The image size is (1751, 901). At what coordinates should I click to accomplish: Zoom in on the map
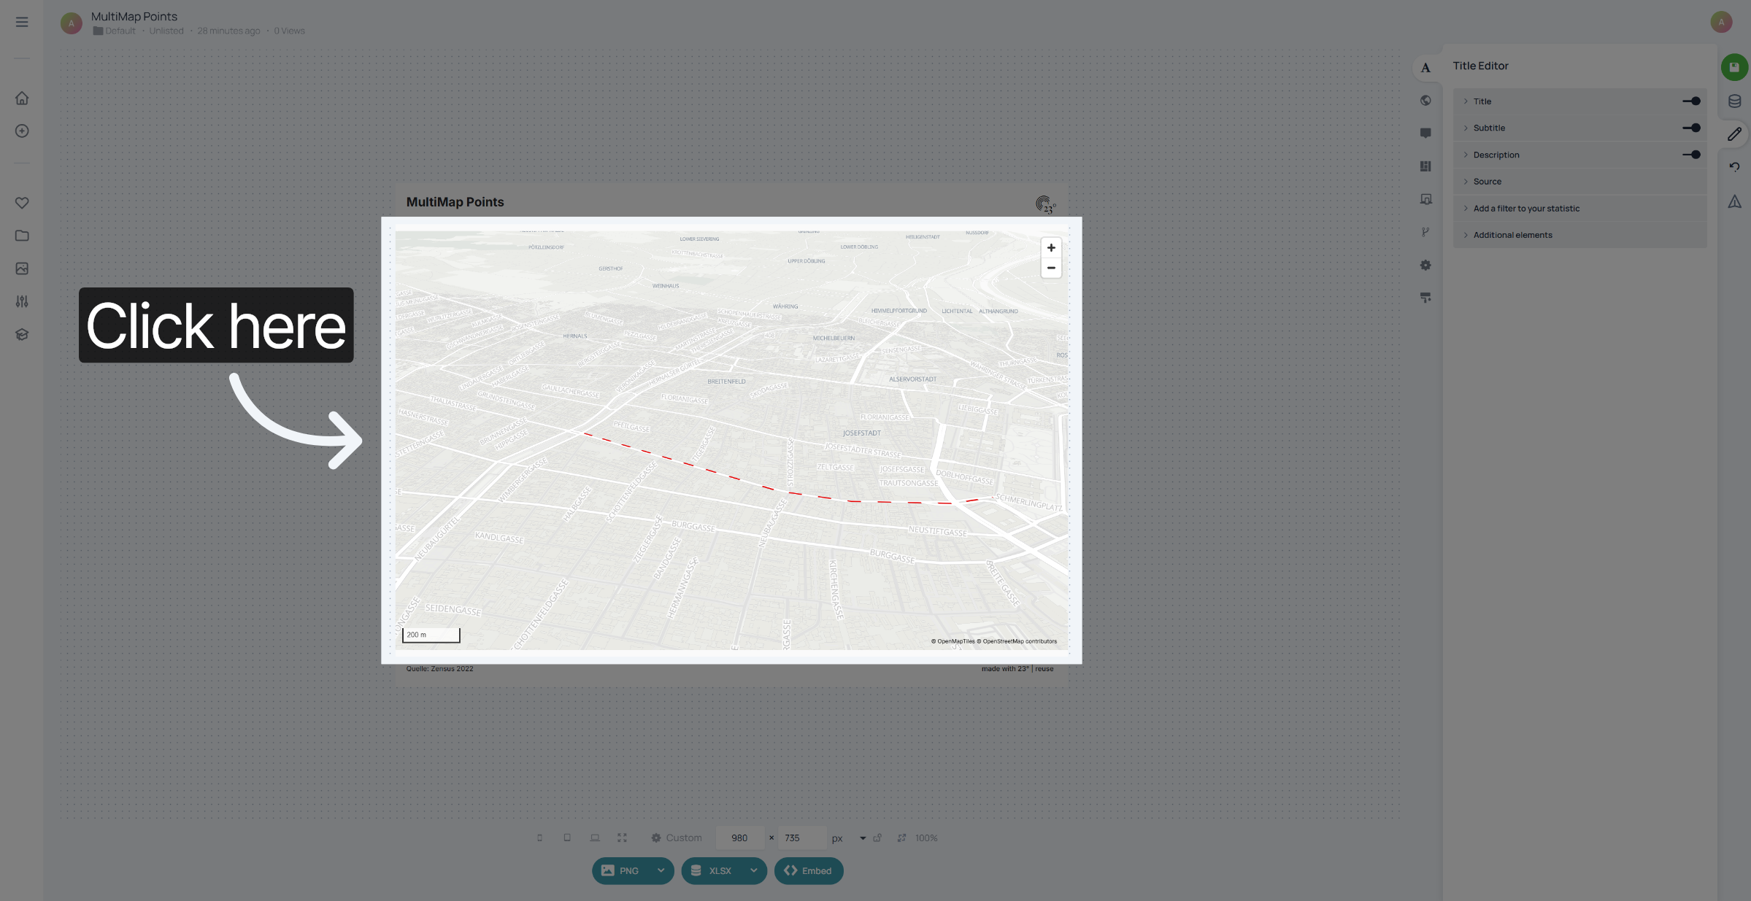point(1051,248)
